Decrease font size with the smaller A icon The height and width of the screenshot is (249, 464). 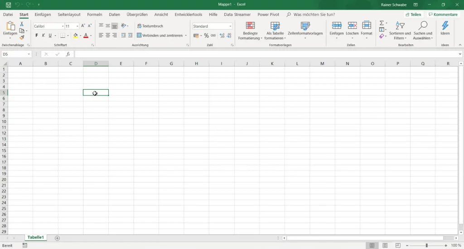click(x=90, y=26)
